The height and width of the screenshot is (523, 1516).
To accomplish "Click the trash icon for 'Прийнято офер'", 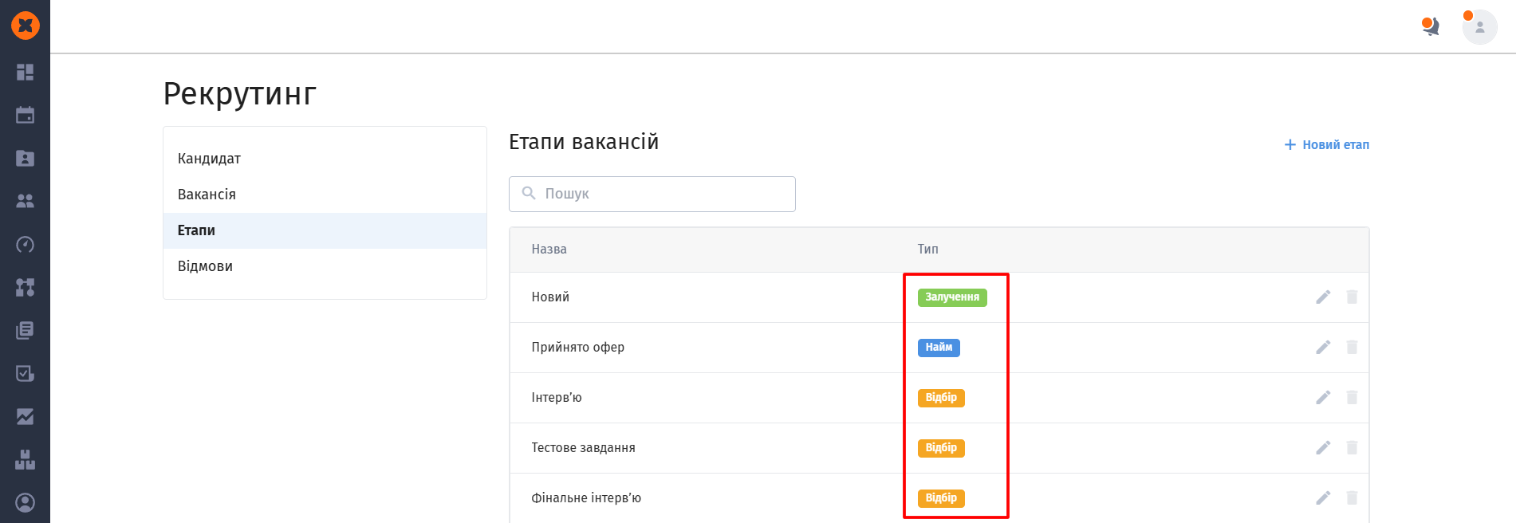I will (1352, 348).
